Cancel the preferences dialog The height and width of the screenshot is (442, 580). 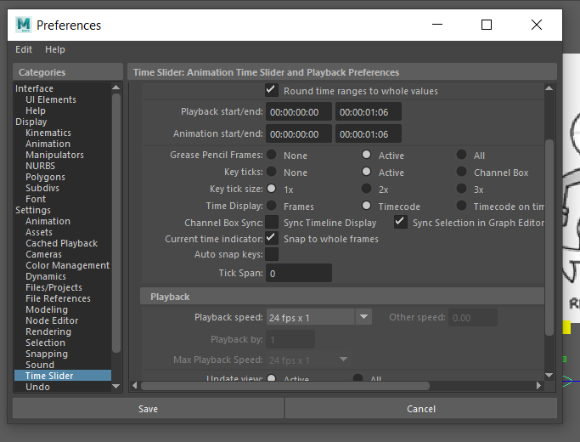click(x=421, y=409)
